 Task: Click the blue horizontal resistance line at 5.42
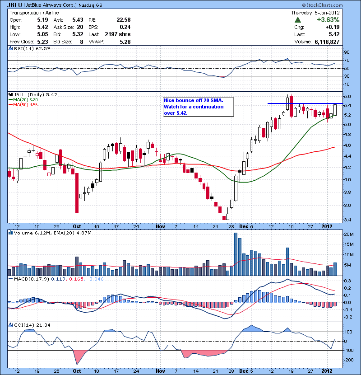pos(305,103)
